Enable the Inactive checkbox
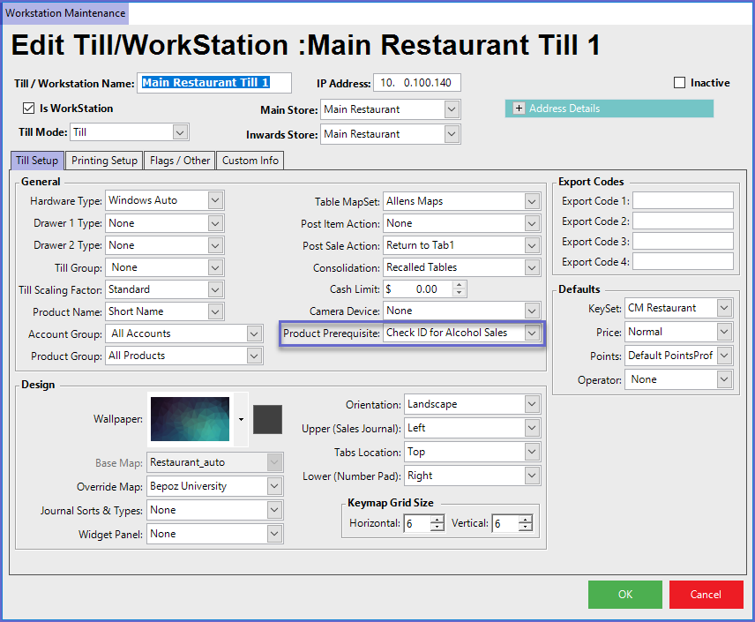Screen dimensions: 755x622 679,83
